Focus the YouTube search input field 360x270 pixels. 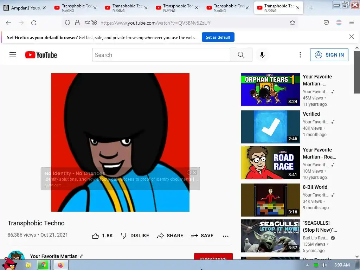click(161, 55)
